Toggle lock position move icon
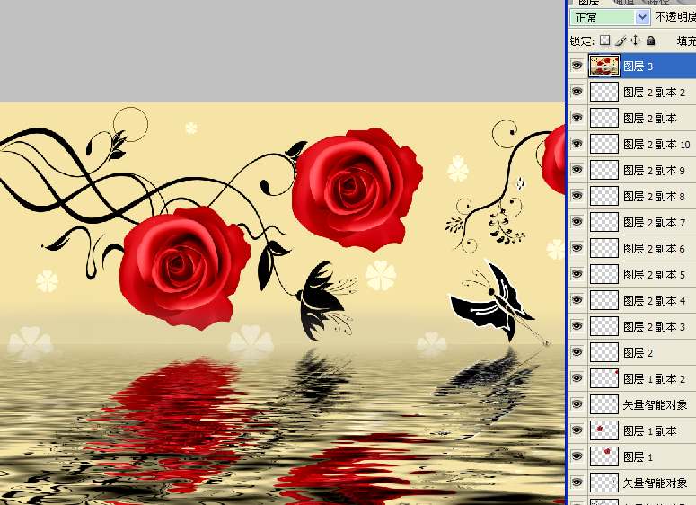 pos(636,40)
